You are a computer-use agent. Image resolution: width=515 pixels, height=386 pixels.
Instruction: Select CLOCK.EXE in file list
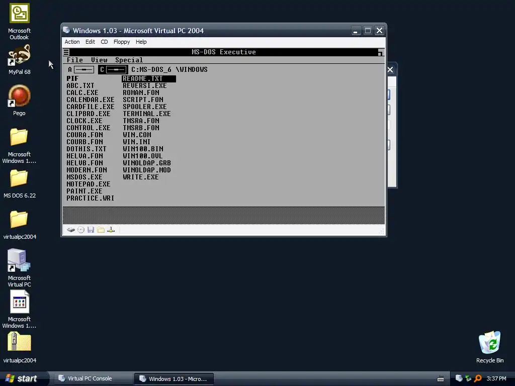(84, 121)
